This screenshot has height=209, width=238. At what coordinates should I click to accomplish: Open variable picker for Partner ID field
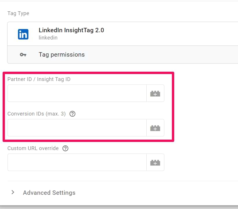[x=155, y=93]
